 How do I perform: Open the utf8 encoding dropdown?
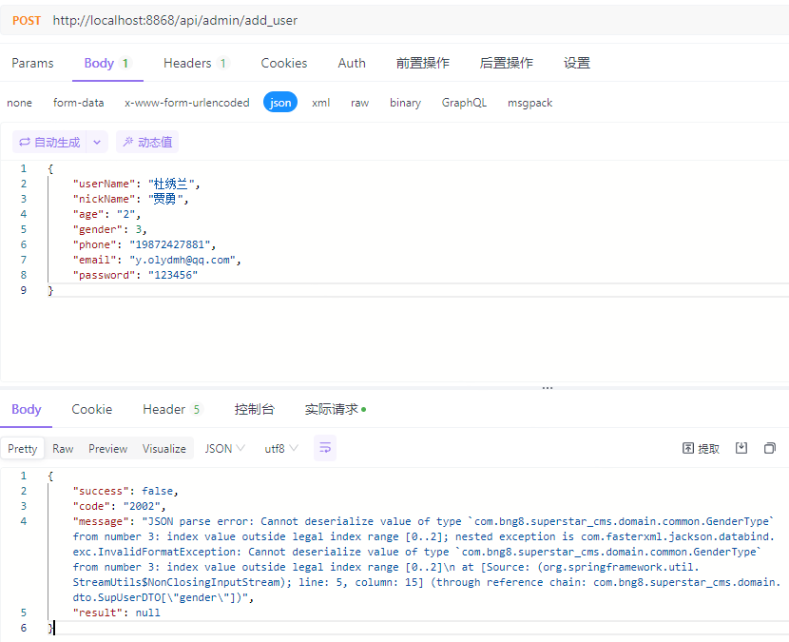click(x=281, y=448)
